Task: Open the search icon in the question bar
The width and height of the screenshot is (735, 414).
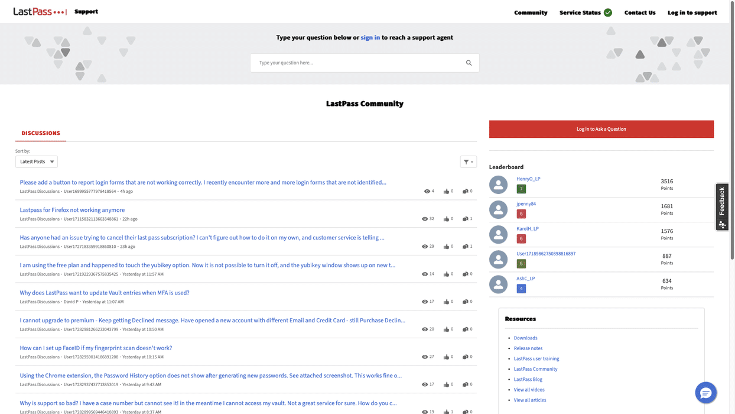Action: tap(469, 62)
